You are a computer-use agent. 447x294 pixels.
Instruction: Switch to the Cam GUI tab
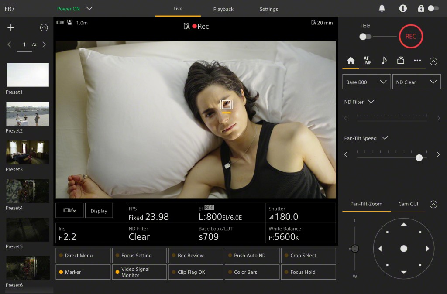409,204
